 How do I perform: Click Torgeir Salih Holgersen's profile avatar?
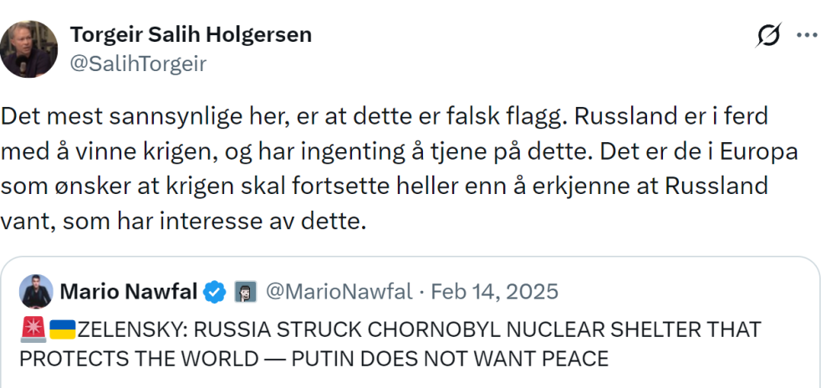[29, 49]
